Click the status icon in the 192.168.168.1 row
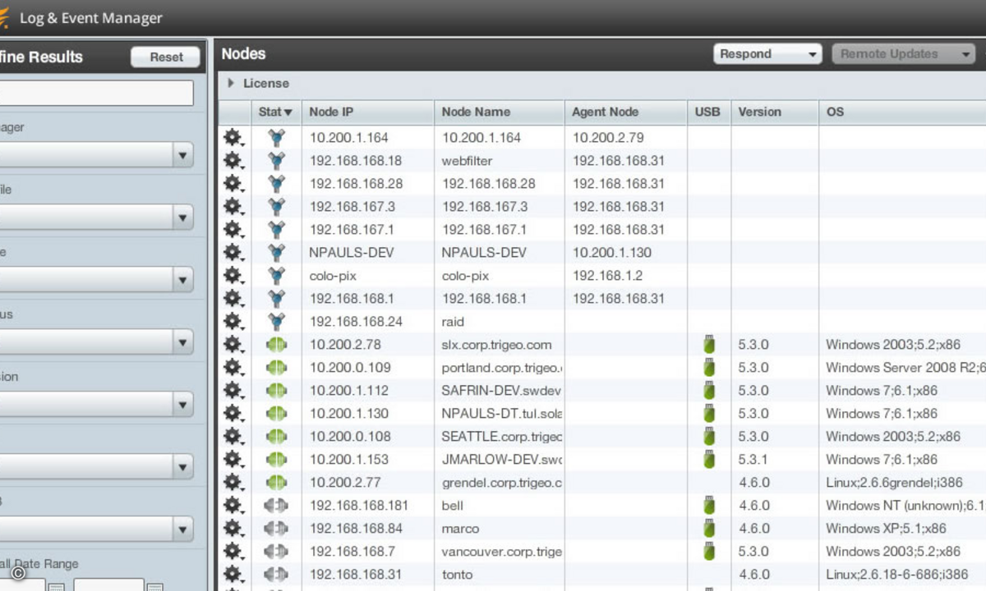Screen dimensions: 986x591 (276, 299)
